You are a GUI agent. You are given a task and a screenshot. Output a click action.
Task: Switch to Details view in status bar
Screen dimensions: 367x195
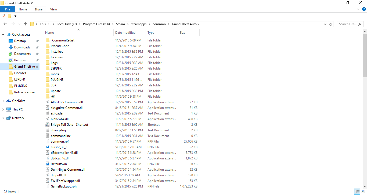pos(357,192)
